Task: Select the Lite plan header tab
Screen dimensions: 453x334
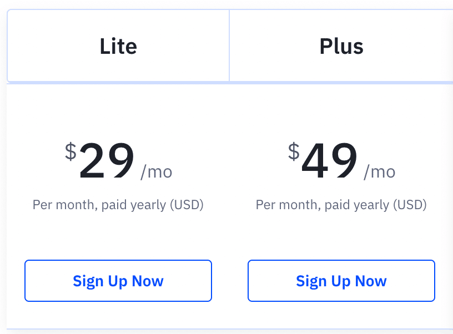Action: pyautogui.click(x=118, y=46)
